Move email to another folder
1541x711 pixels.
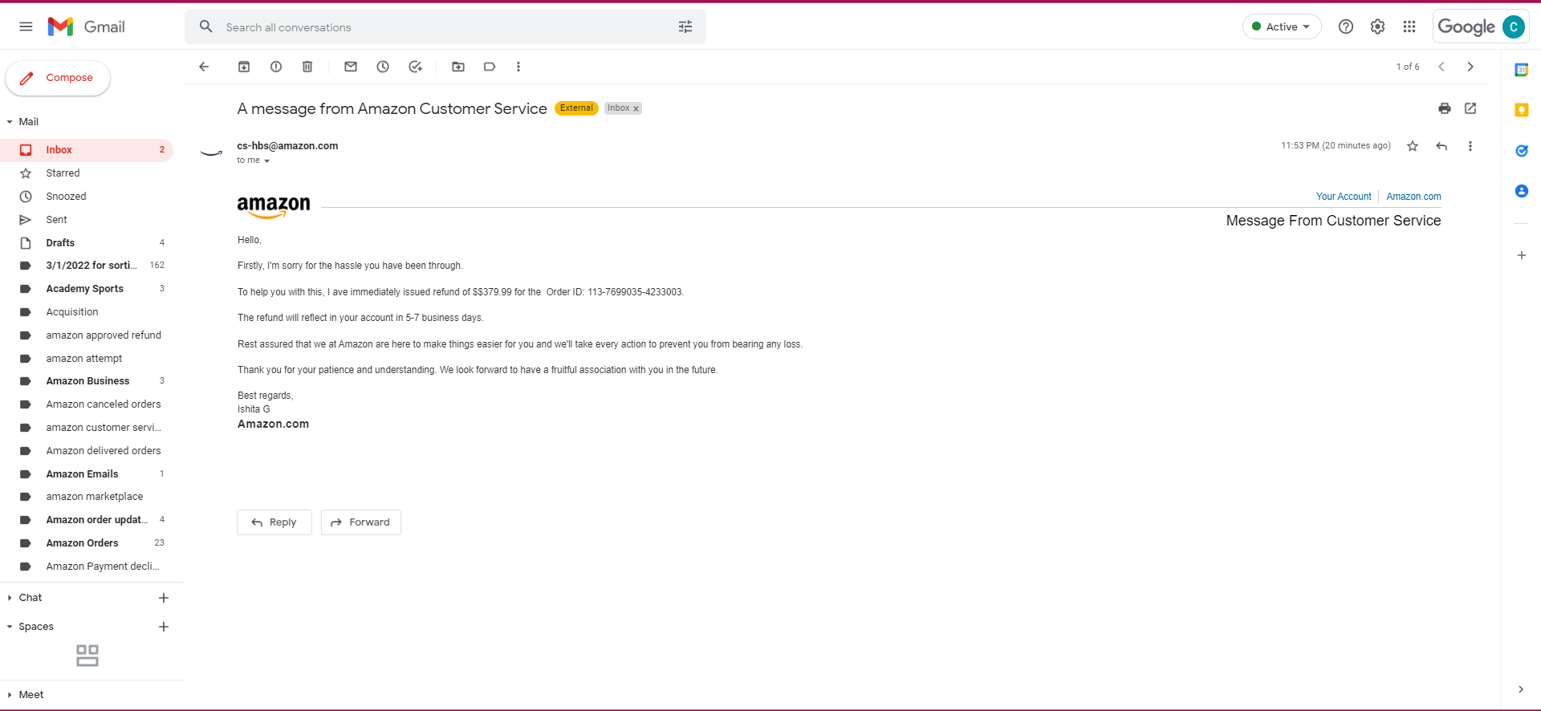click(458, 67)
